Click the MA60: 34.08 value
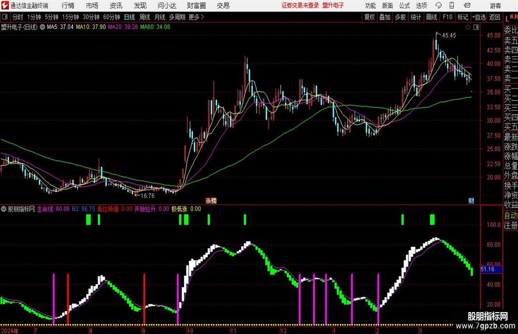 (x=155, y=27)
